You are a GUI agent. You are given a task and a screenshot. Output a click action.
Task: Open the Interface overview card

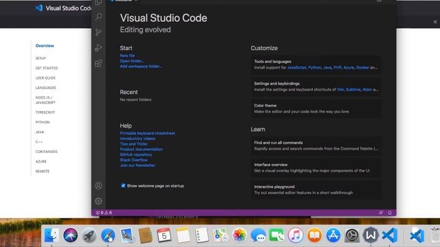click(316, 167)
